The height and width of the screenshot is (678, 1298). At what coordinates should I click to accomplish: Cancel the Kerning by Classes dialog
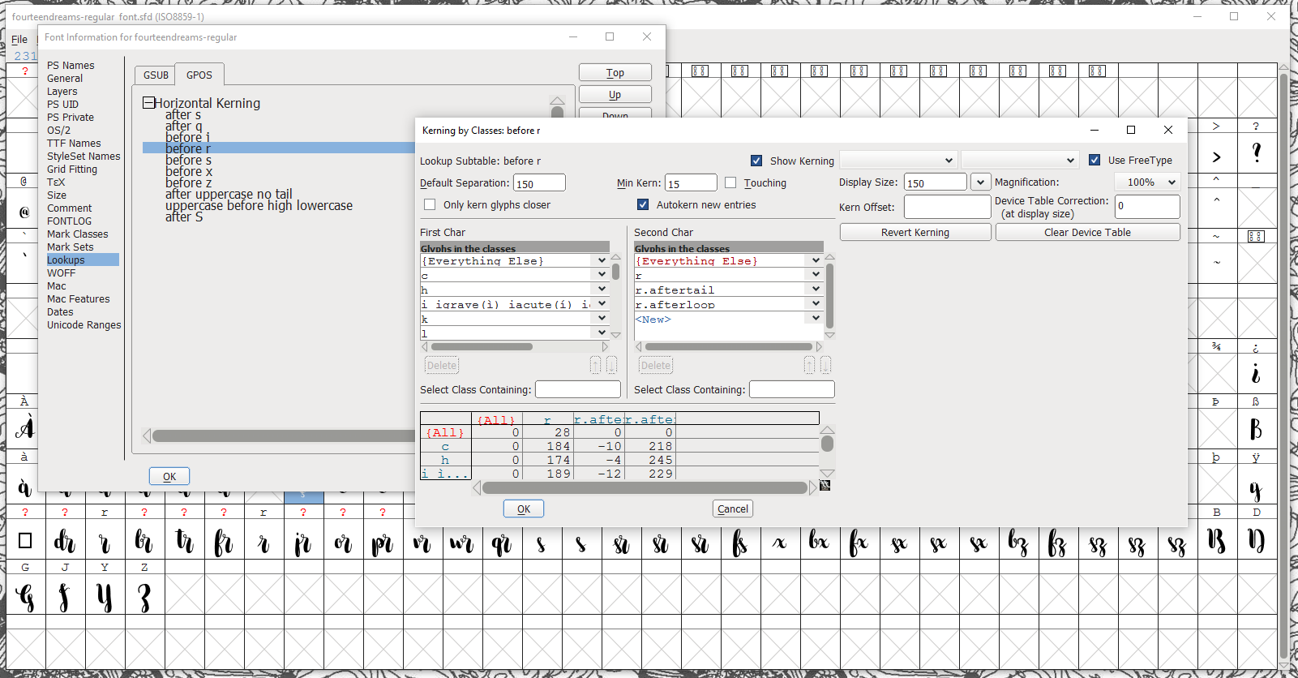click(x=733, y=508)
